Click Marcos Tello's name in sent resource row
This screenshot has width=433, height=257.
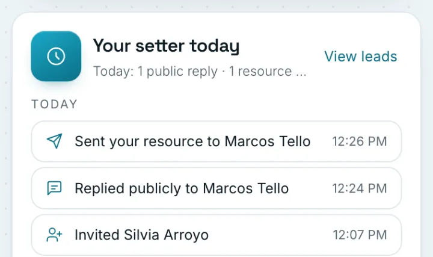(x=268, y=141)
